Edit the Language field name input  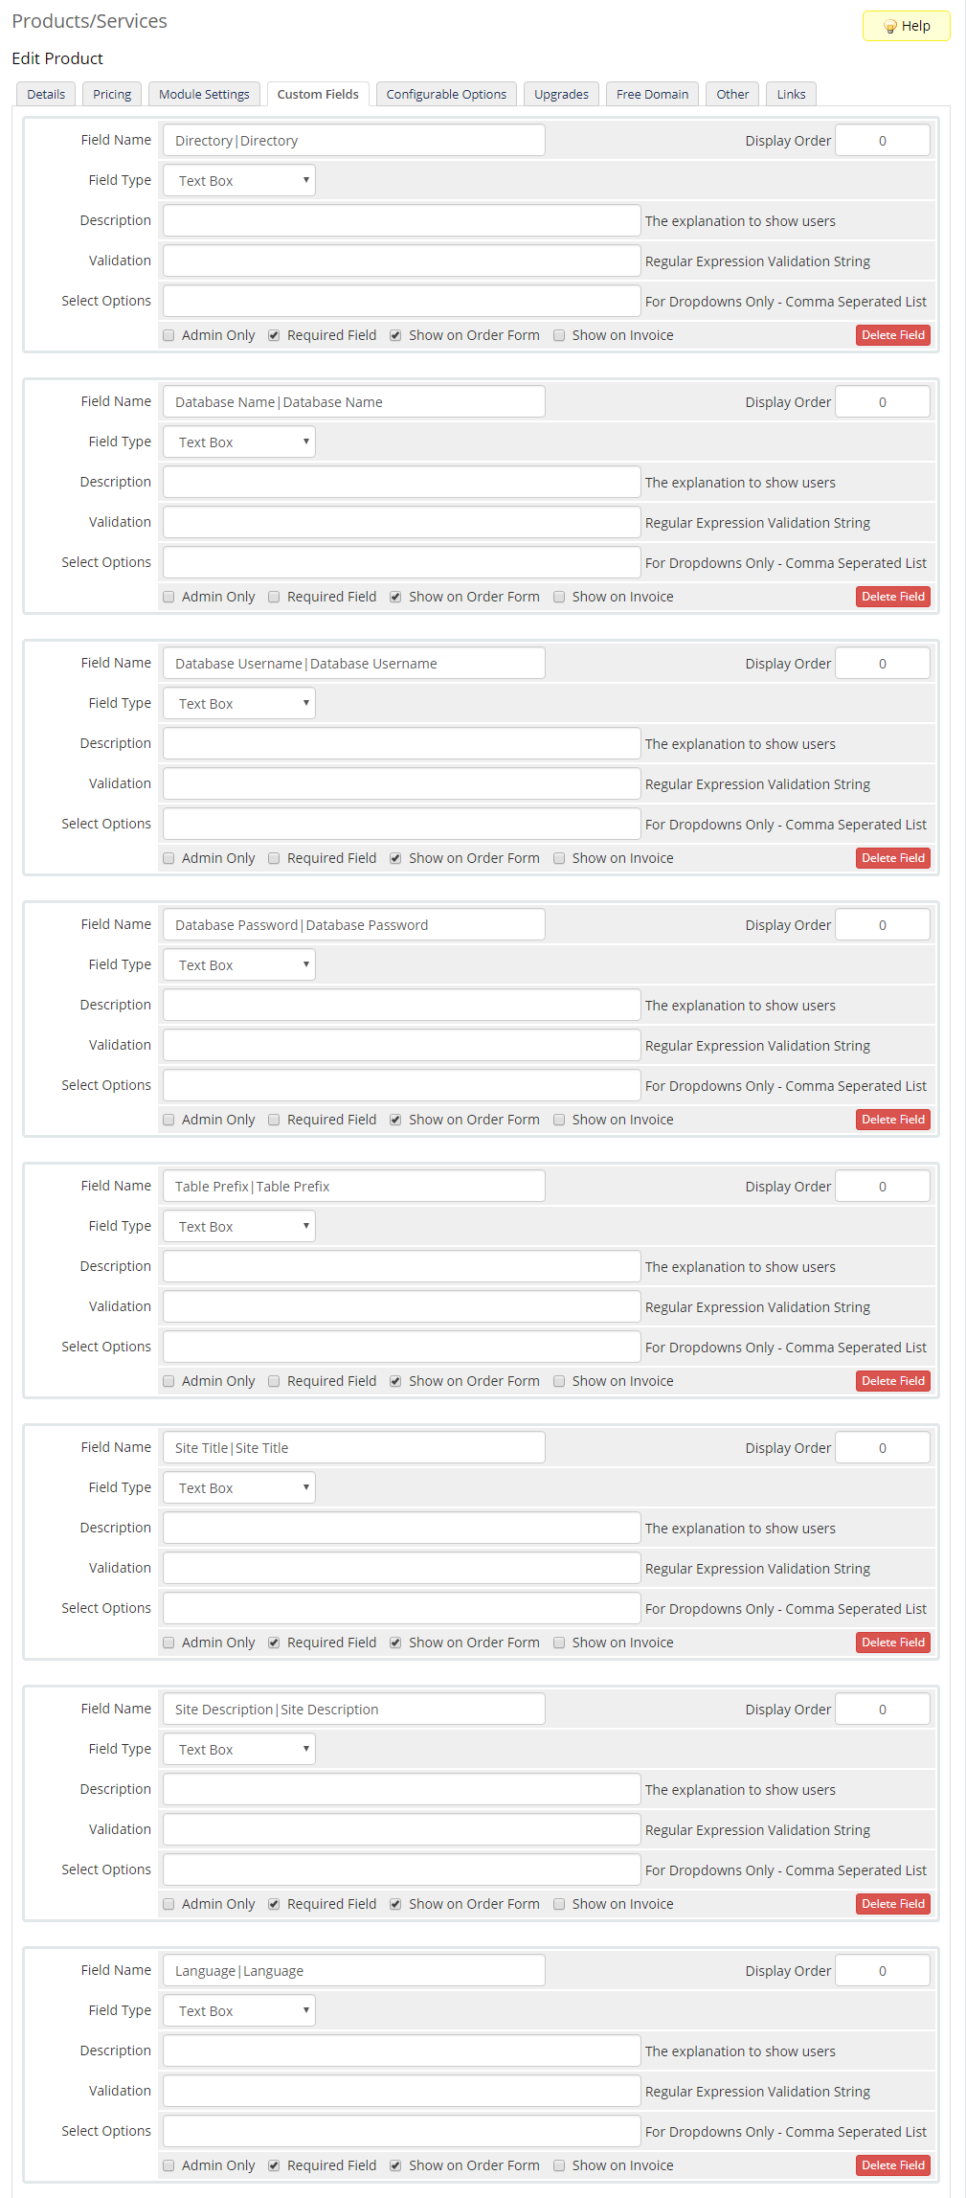(354, 1970)
